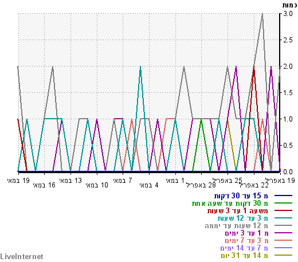This screenshot has width=298, height=262.
Task: Click the magenta legend line swatch
Action: coord(283,233)
